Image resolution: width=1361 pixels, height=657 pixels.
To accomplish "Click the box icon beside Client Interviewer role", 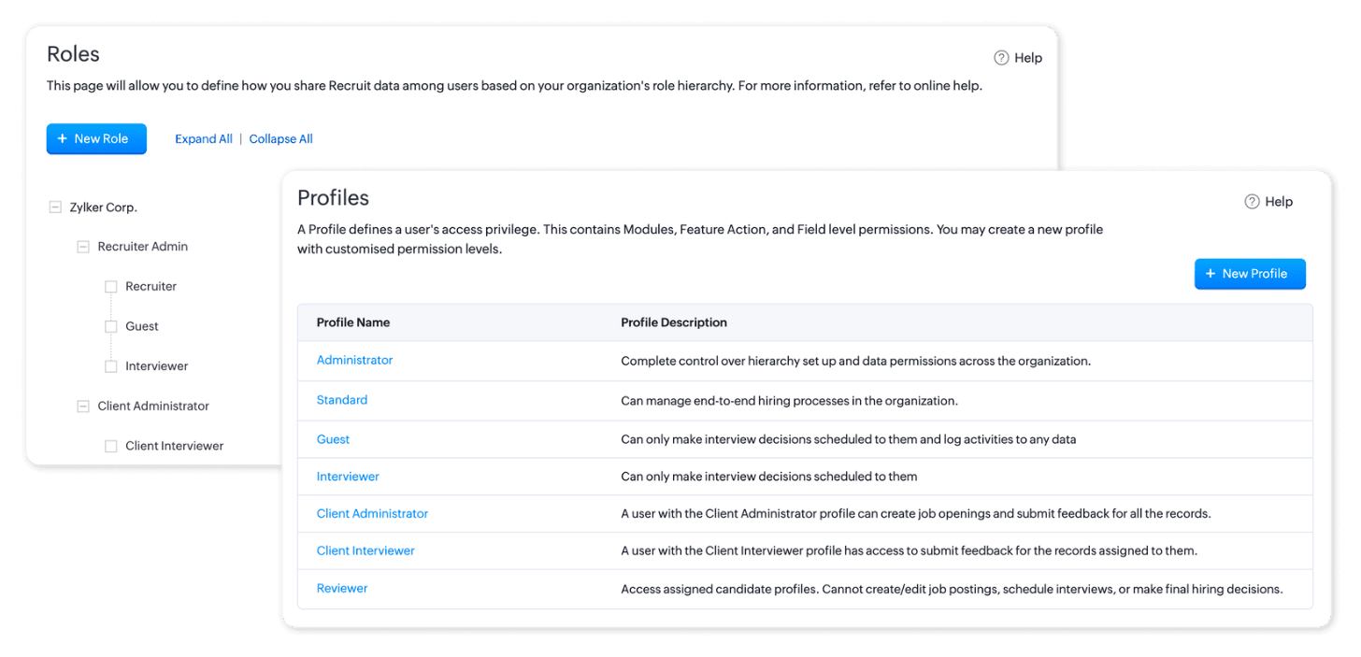I will point(111,447).
